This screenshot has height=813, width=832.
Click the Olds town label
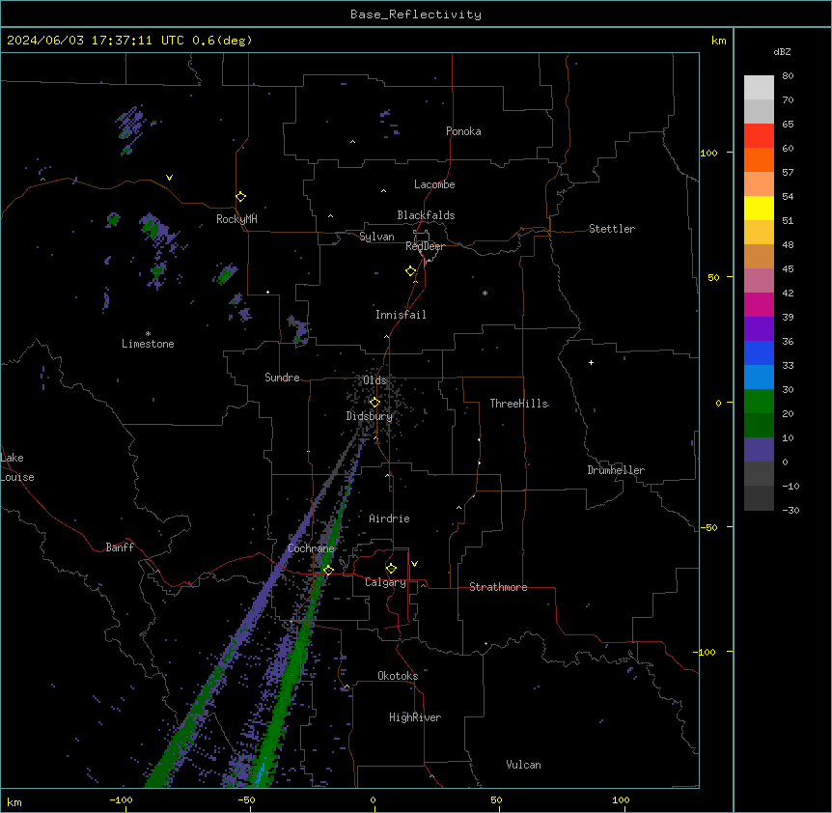coord(374,380)
